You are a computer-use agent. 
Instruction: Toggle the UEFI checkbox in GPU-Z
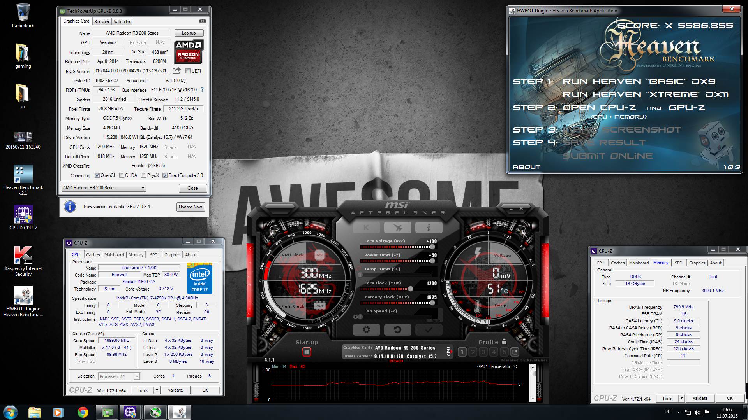(188, 71)
